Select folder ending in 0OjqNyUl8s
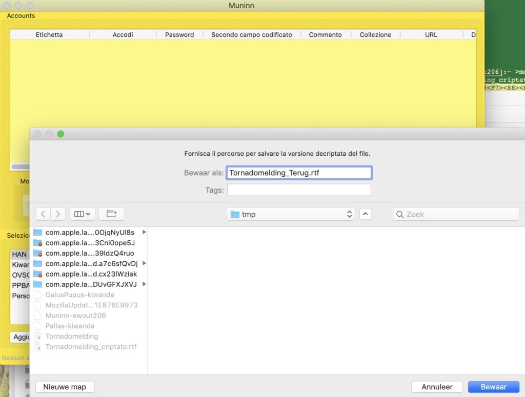 click(90, 232)
